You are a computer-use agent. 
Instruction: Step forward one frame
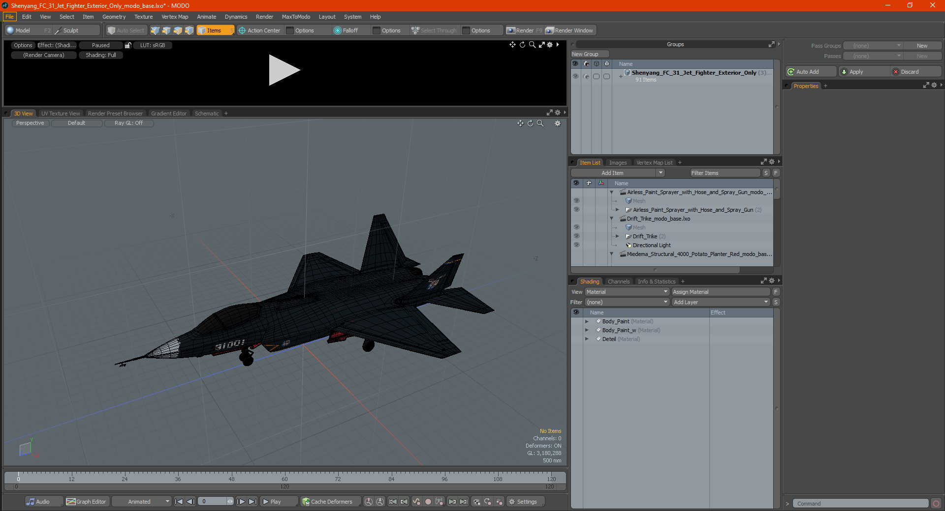point(241,502)
